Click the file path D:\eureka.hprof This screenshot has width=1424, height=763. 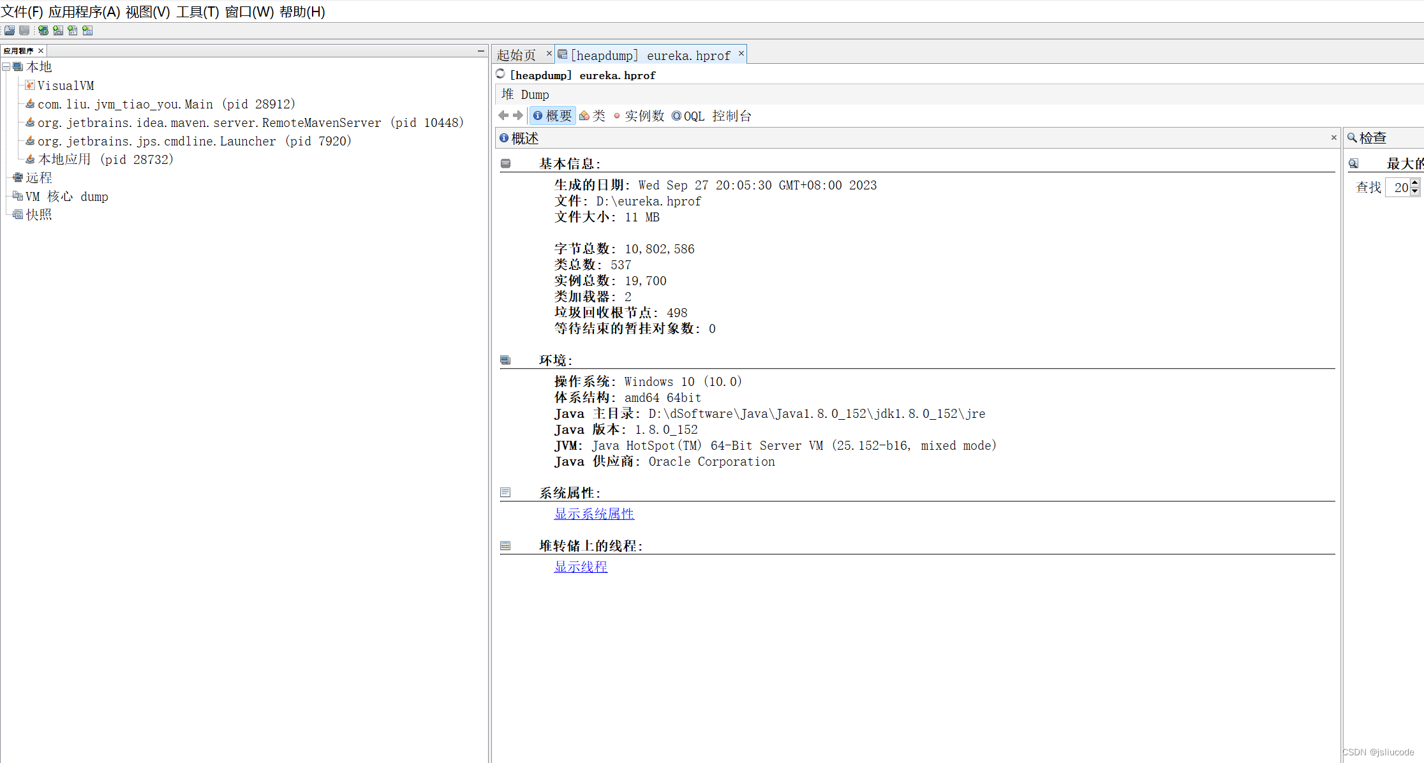(649, 201)
